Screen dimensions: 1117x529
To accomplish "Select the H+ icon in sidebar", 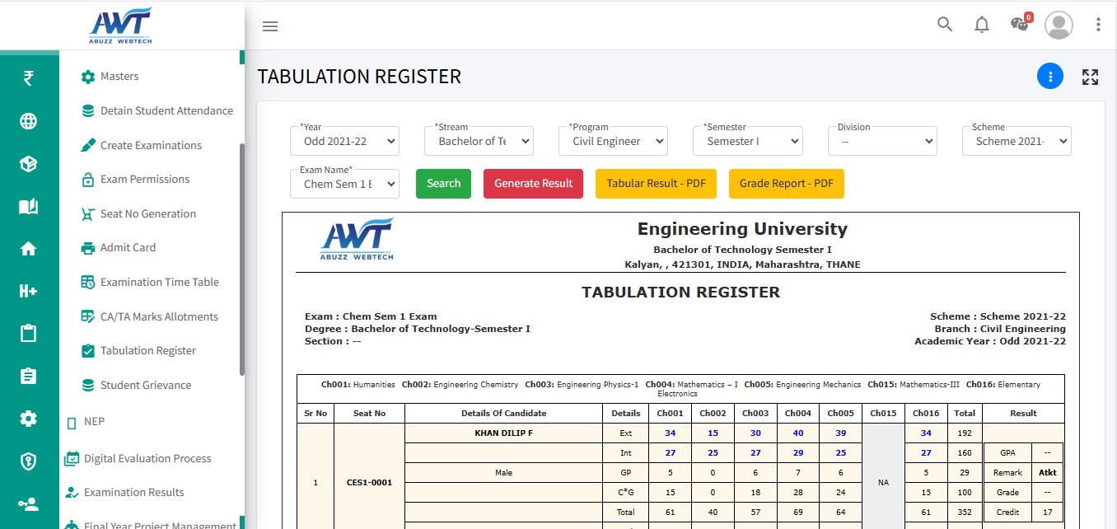I will (x=29, y=289).
